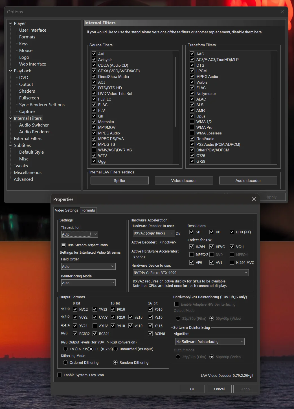The height and width of the screenshot is (409, 294).
Task: Toggle the Use Stream Aspect Ratio checkbox
Action: pos(63,245)
